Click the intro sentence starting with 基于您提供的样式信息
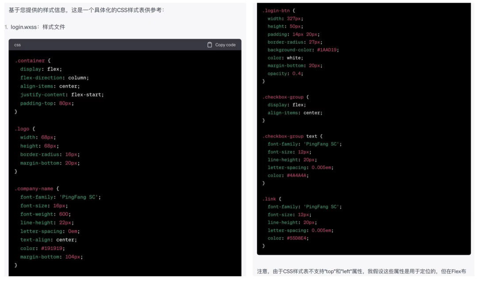 (87, 10)
